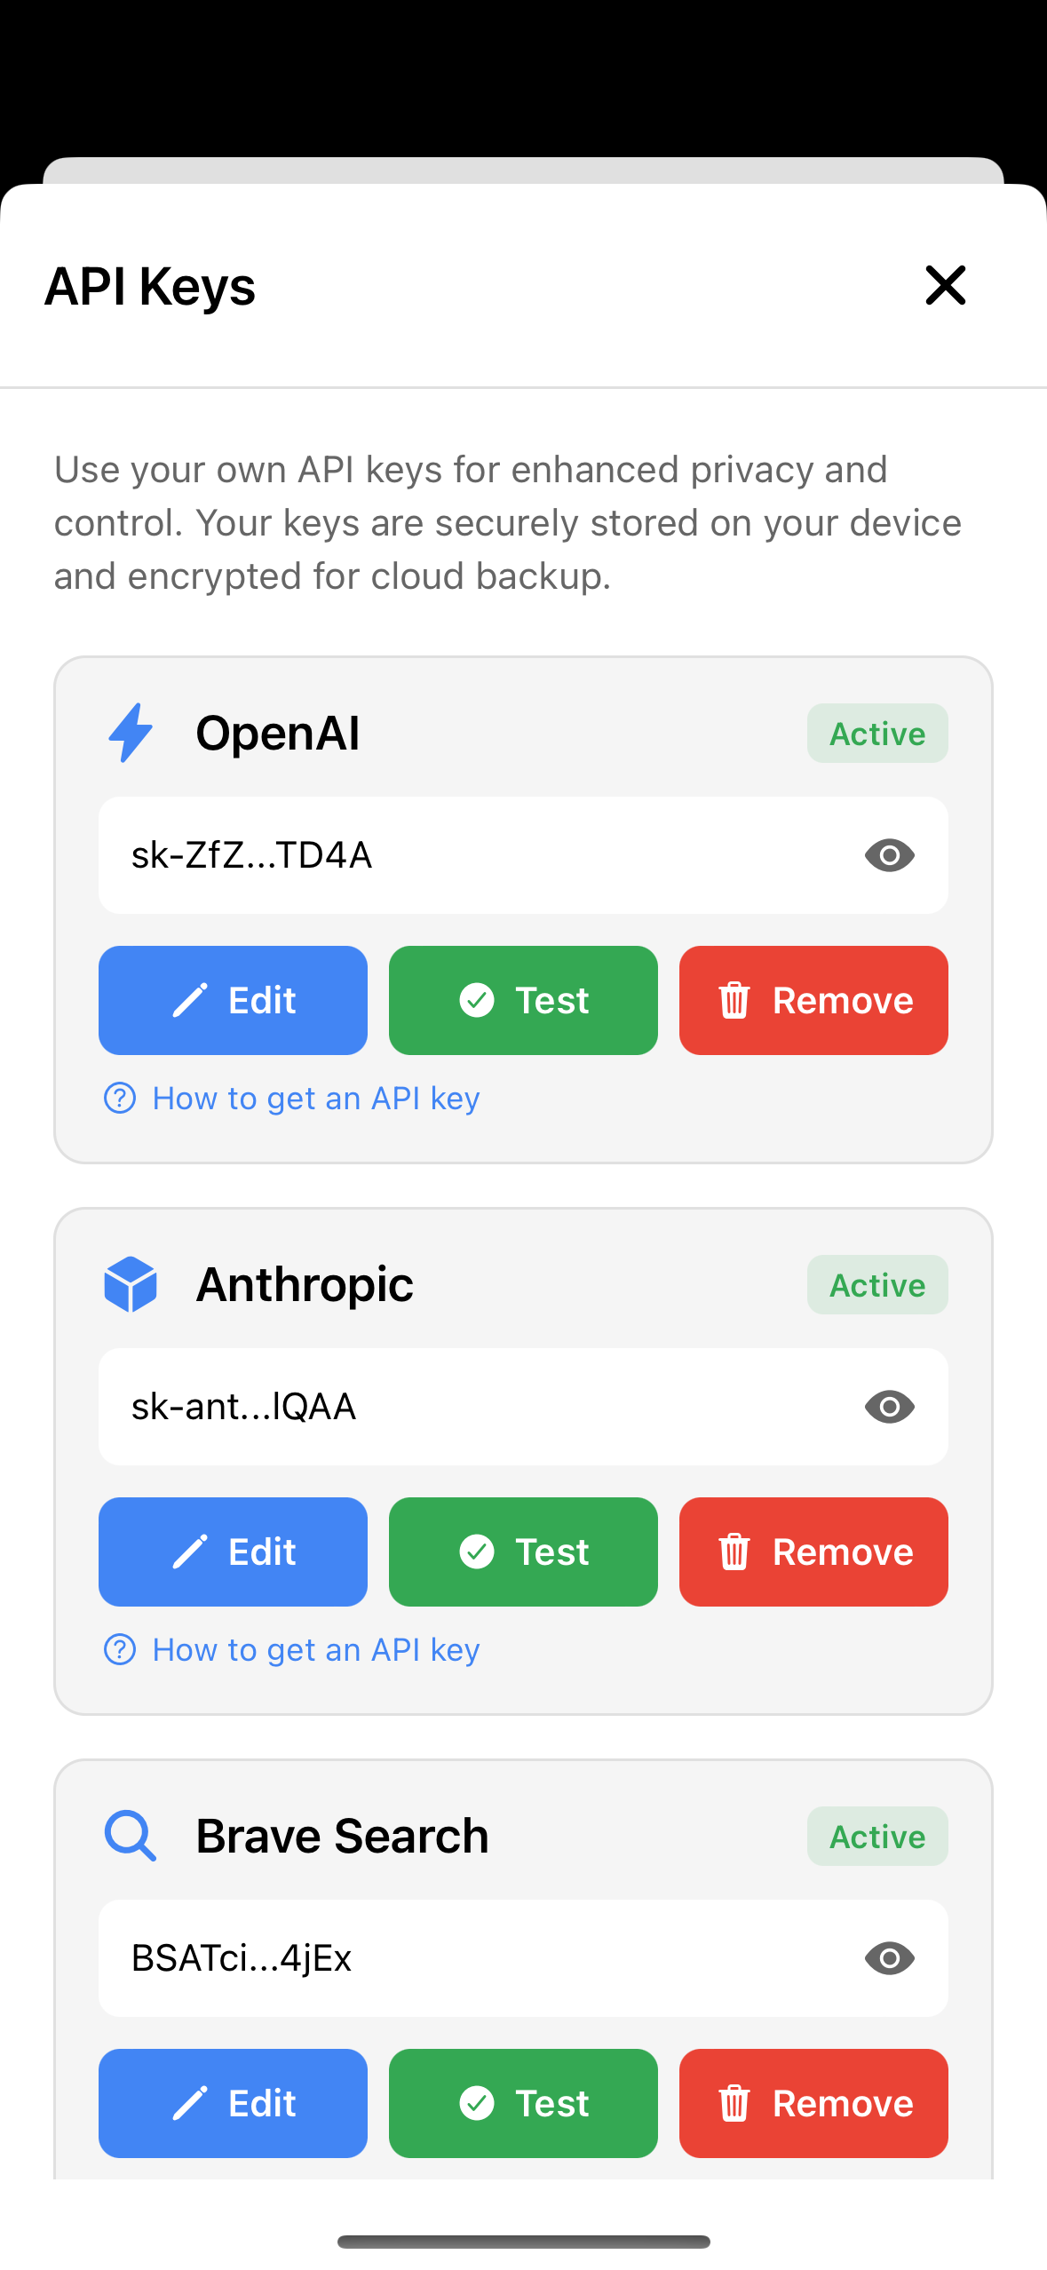Remove the Brave Search API key
This screenshot has width=1047, height=2270.
pos(813,2103)
